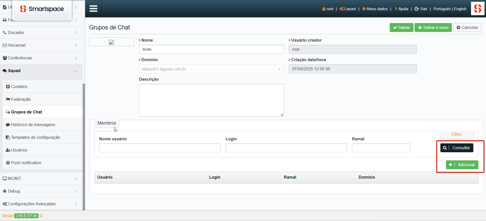Image resolution: width=486 pixels, height=221 pixels.
Task: Focus the Nome input field
Action: coord(211,49)
